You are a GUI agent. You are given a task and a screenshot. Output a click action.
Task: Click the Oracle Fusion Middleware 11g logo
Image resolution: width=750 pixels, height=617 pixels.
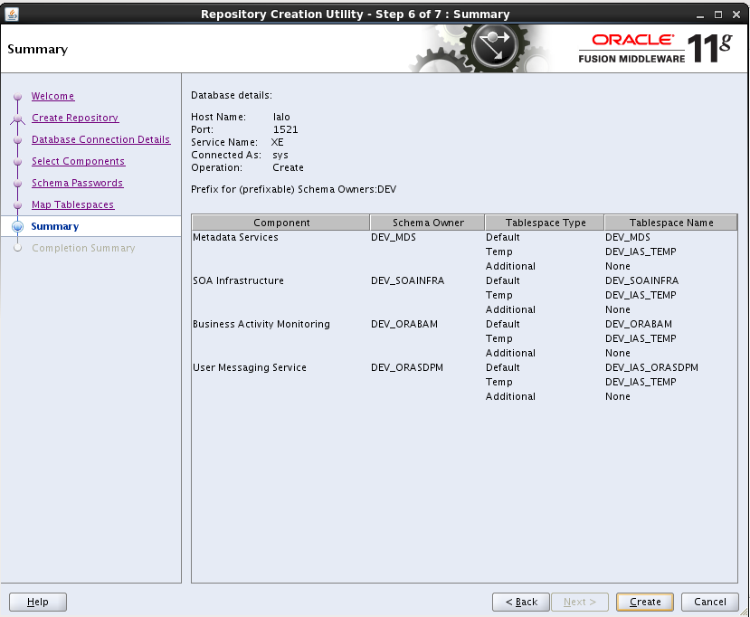coord(654,49)
